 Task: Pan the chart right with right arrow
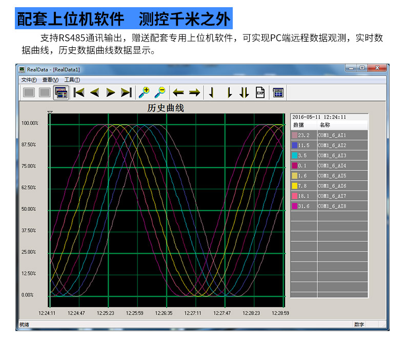coord(194,92)
